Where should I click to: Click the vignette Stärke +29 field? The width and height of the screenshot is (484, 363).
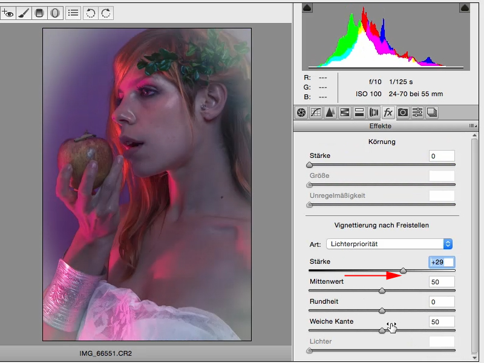click(x=442, y=262)
